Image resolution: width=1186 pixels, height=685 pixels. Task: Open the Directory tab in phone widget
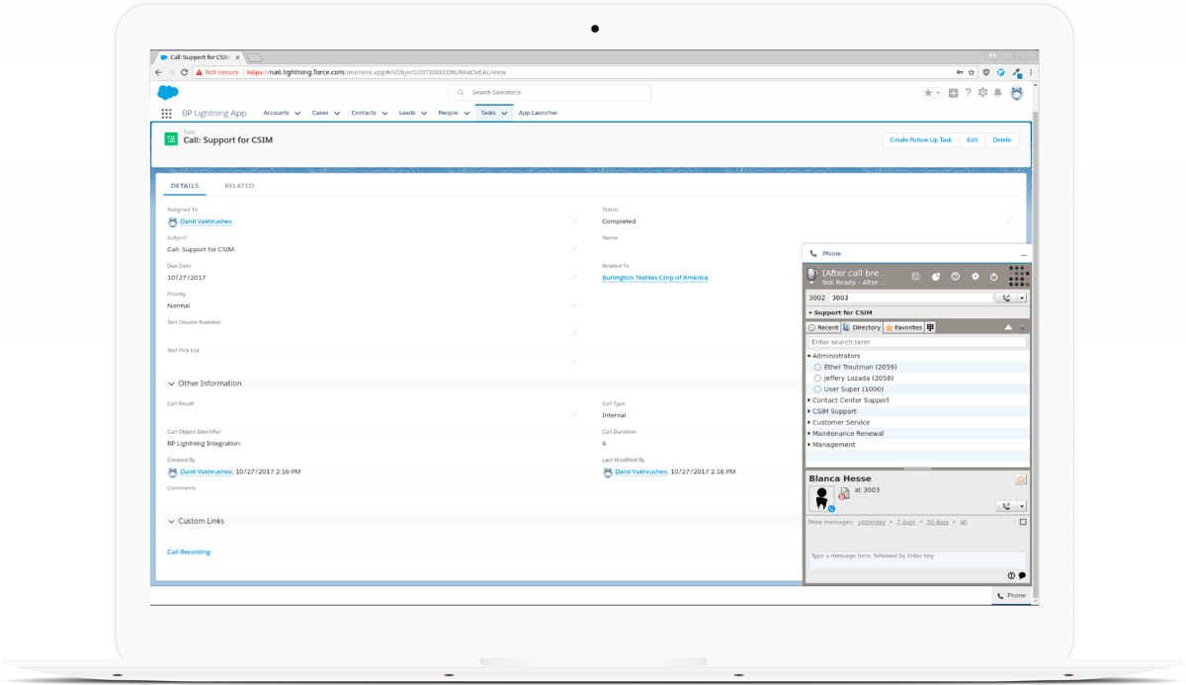pyautogui.click(x=862, y=327)
